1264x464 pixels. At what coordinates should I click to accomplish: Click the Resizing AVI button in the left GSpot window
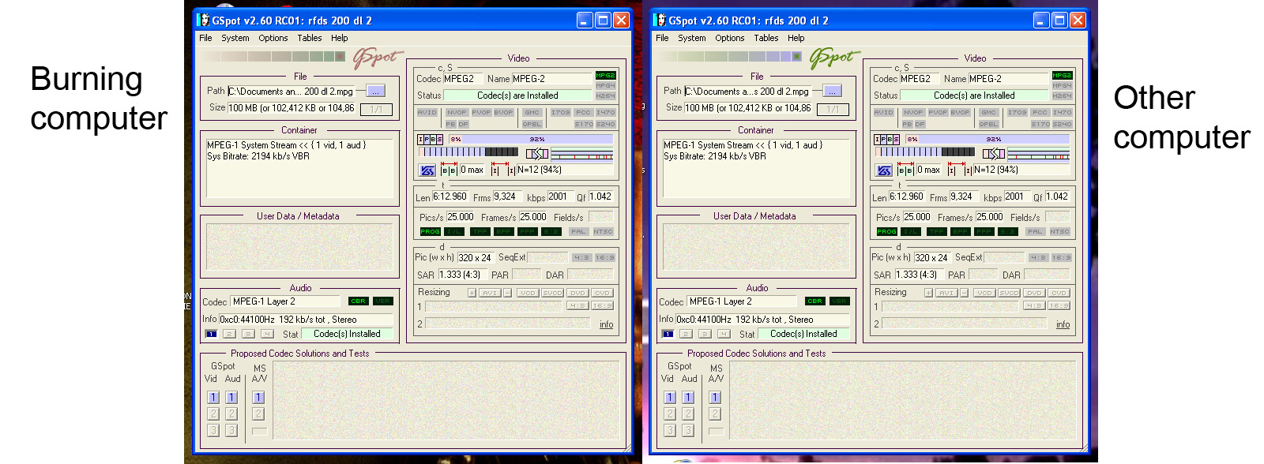pos(490,293)
